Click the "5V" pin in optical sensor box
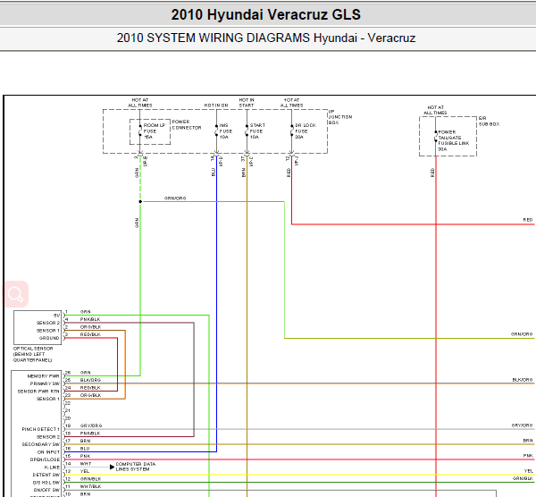This screenshot has width=536, height=497. (x=56, y=316)
